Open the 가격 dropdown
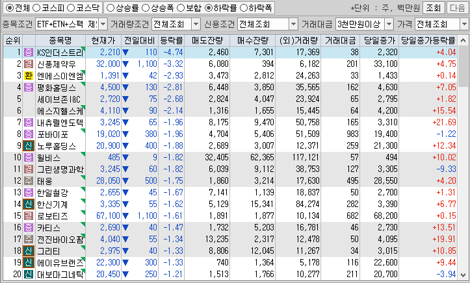This screenshot has width=470, height=283. point(465,24)
